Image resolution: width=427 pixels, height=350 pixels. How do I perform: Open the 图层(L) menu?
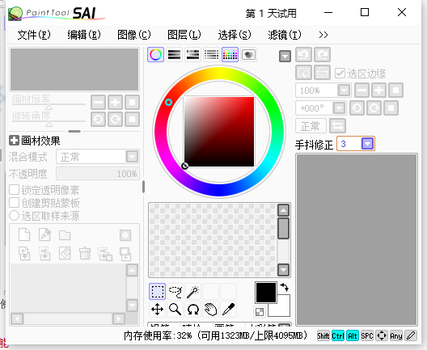184,35
